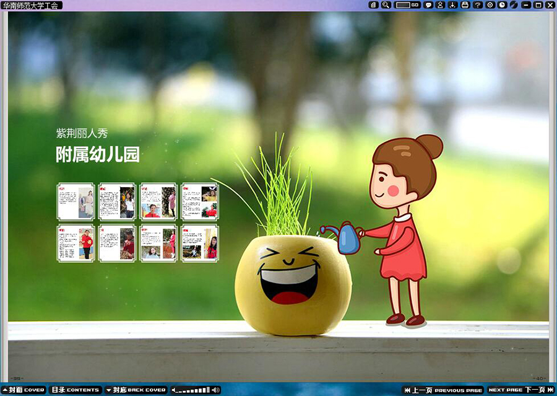This screenshot has height=396, width=557.
Task: Open the speech bubble comments icon
Action: [x=429, y=5]
